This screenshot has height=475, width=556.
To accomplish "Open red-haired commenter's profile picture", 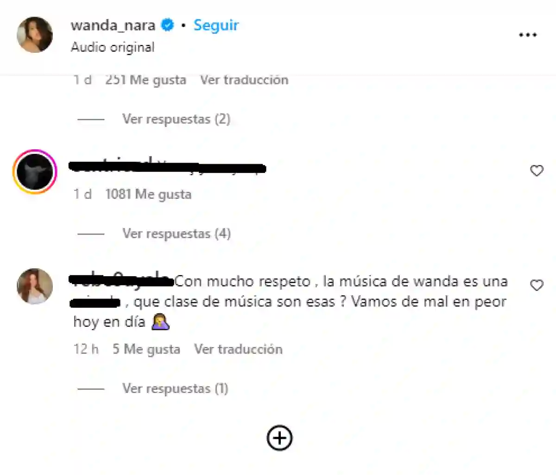I will point(35,286).
